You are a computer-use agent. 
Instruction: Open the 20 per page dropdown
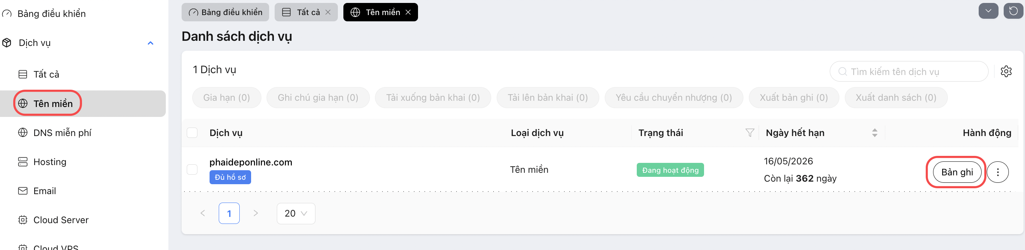(x=296, y=214)
